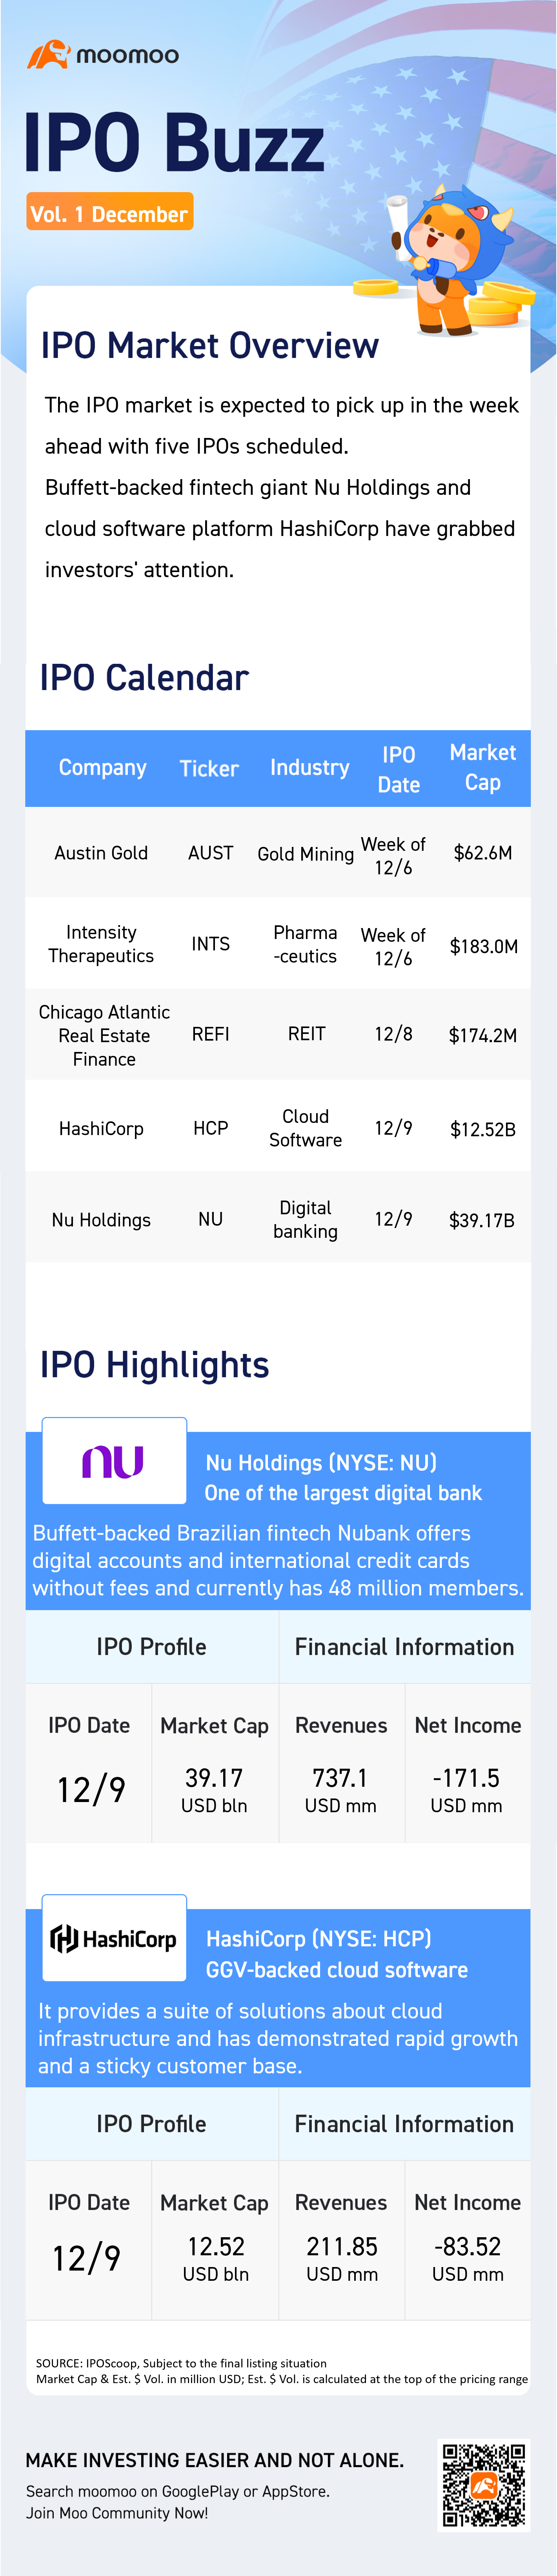Viewport: 557px width, 2576px height.
Task: Click the Market Cap column header
Action: pos(483,768)
